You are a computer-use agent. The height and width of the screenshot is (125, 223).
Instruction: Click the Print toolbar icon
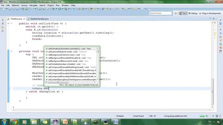coord(17,9)
